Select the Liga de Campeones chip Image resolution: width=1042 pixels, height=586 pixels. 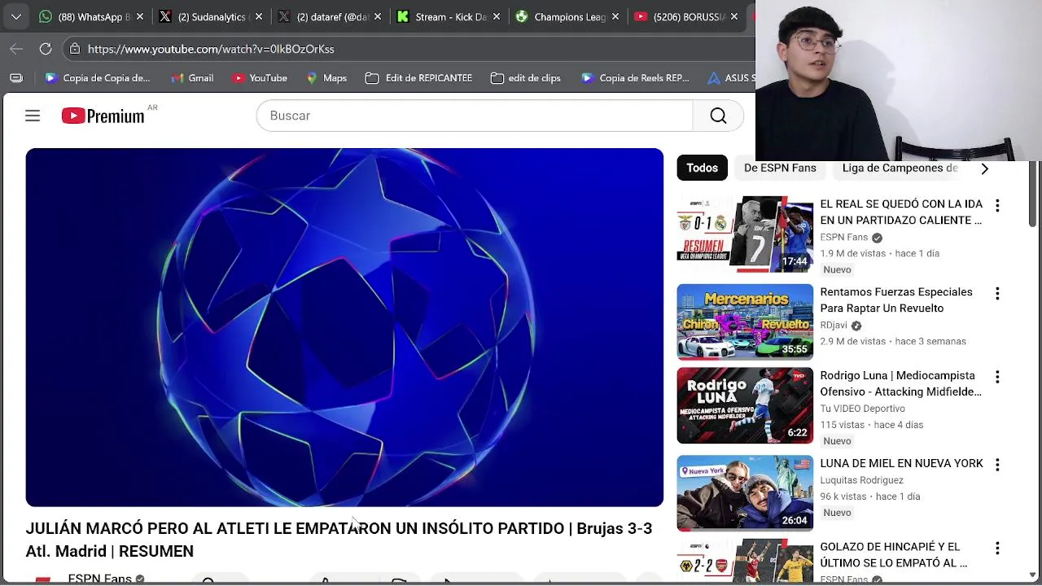[900, 168]
